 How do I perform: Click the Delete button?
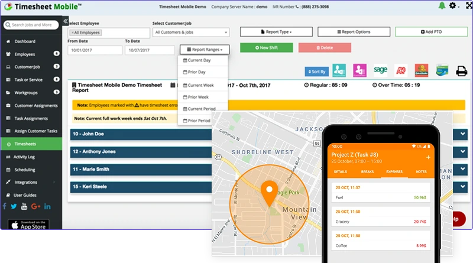point(325,48)
